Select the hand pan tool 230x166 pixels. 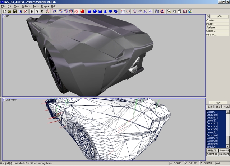[x=175, y=11]
